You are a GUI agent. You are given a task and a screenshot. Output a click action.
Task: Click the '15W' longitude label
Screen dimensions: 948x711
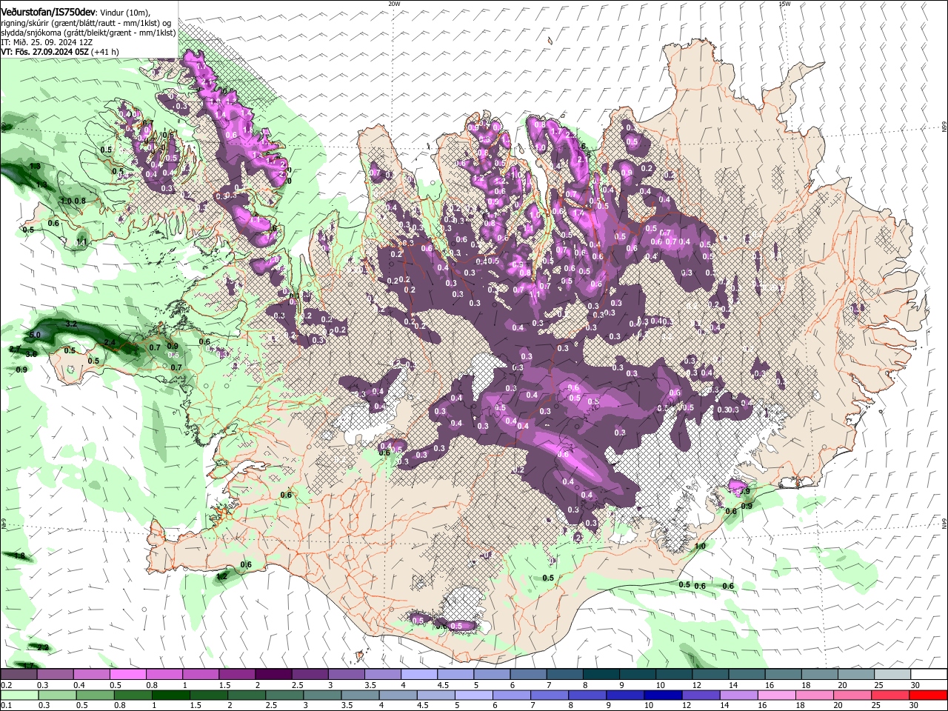point(785,4)
